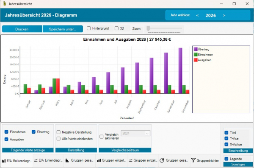The image size is (254, 168).
Task: Click the funnel icon on Gruppentrichter tab
Action: tap(193, 160)
